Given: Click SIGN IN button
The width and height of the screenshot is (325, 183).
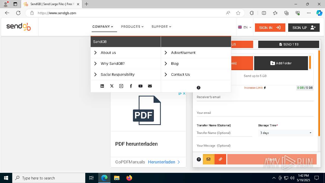Looking at the screenshot, I should click(x=270, y=27).
